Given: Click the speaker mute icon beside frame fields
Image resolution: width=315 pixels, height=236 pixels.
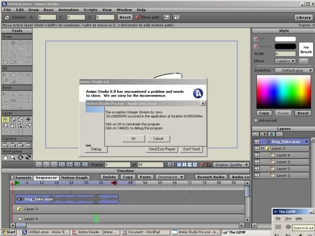Looking at the screenshot, I should click(171, 165).
